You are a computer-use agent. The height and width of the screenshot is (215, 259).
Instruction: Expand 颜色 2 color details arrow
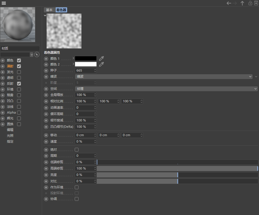click(x=73, y=64)
